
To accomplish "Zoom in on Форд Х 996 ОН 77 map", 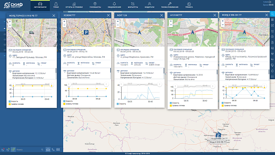I will [223, 21].
